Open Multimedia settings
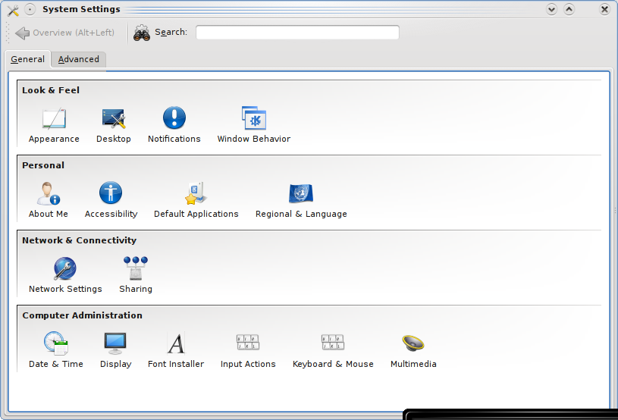Image resolution: width=618 pixels, height=420 pixels. (413, 349)
